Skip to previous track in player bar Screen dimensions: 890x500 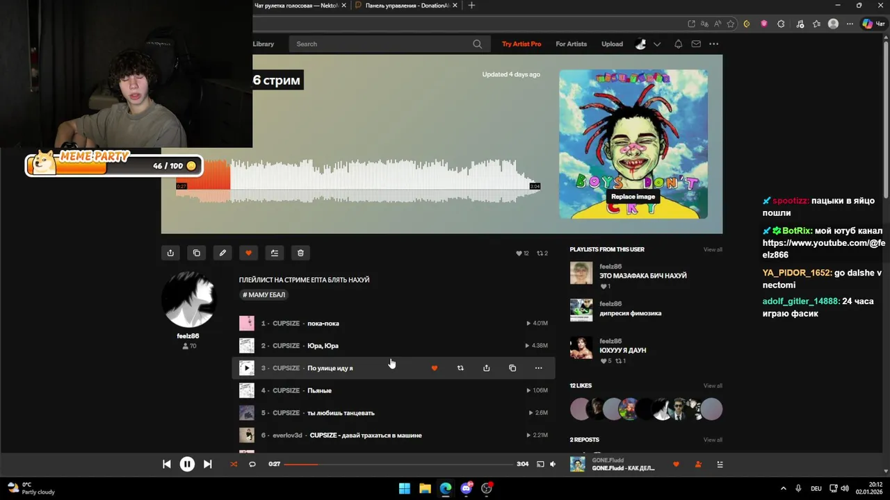pos(167,464)
